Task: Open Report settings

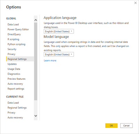Action: pos(16,89)
